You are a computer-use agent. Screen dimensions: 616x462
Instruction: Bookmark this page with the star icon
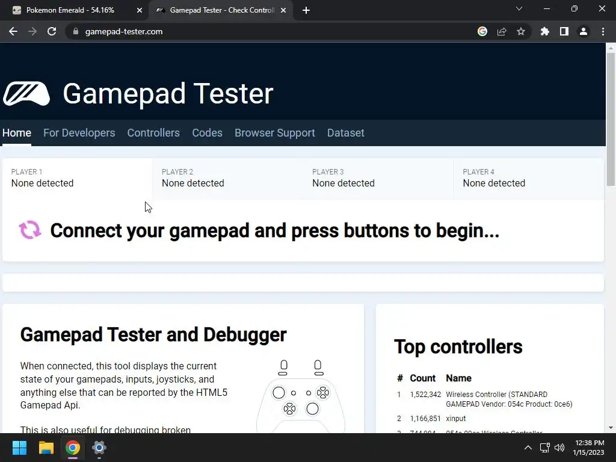pyautogui.click(x=521, y=31)
